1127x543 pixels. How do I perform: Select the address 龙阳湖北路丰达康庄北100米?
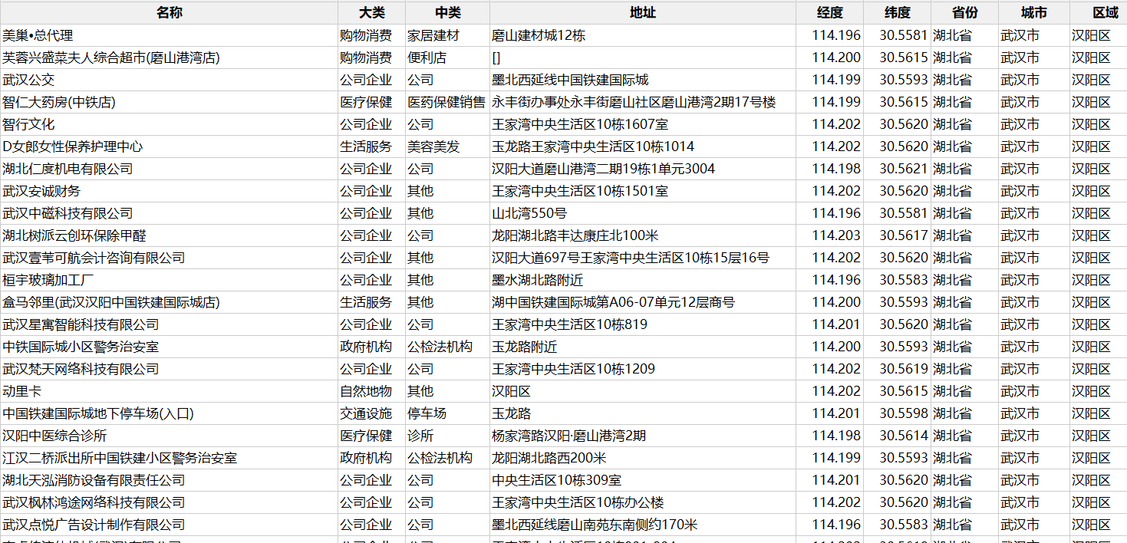pyautogui.click(x=643, y=235)
